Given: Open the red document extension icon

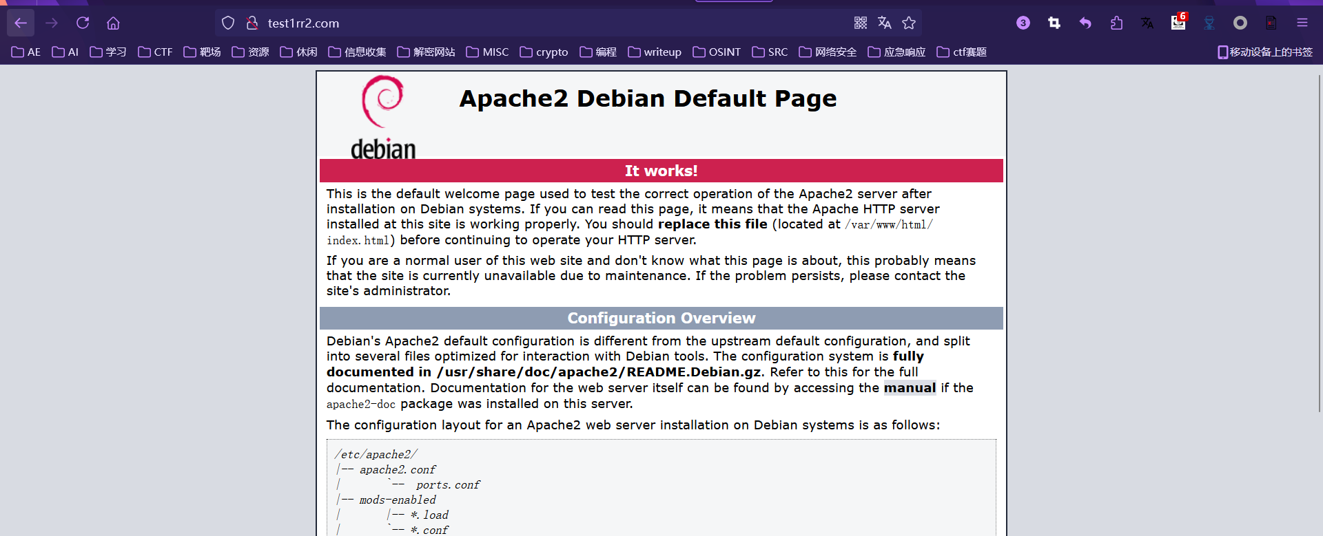Looking at the screenshot, I should 1271,23.
